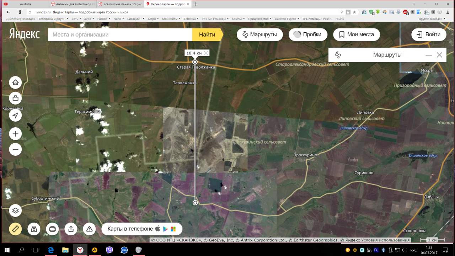The width and height of the screenshot is (455, 256).
Task: Expand the Сисадмин bookmarks folder
Action: coord(136,19)
